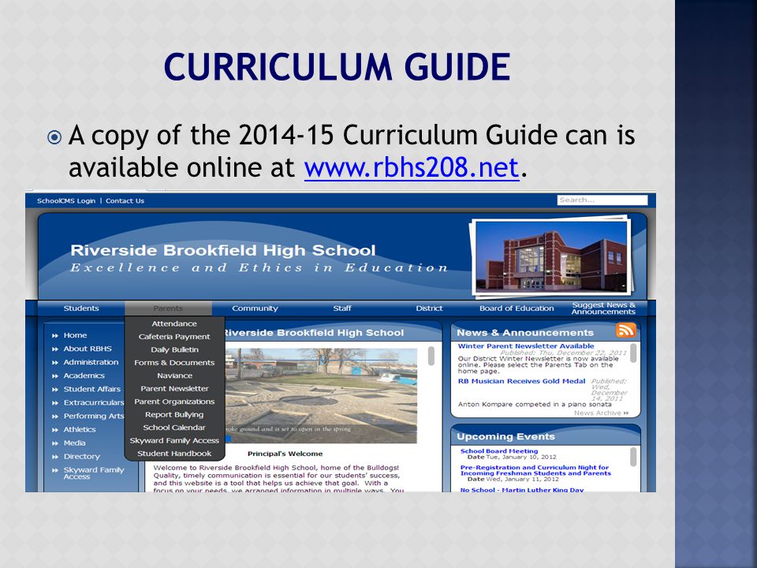The width and height of the screenshot is (757, 568).
Task: Select Attendance in Parents dropdown
Action: [174, 323]
